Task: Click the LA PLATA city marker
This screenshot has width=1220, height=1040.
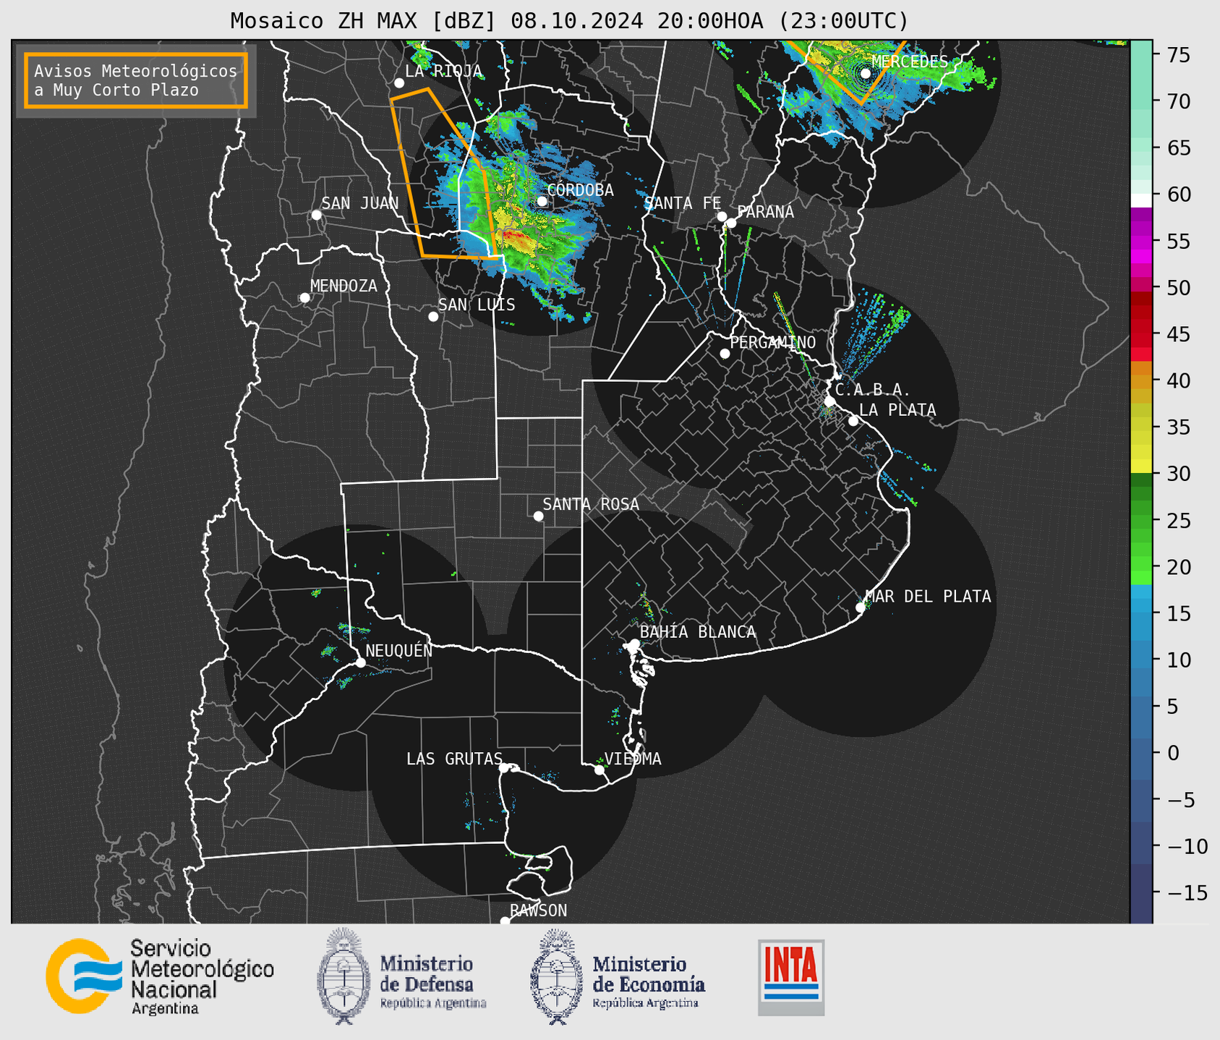Action: click(853, 420)
